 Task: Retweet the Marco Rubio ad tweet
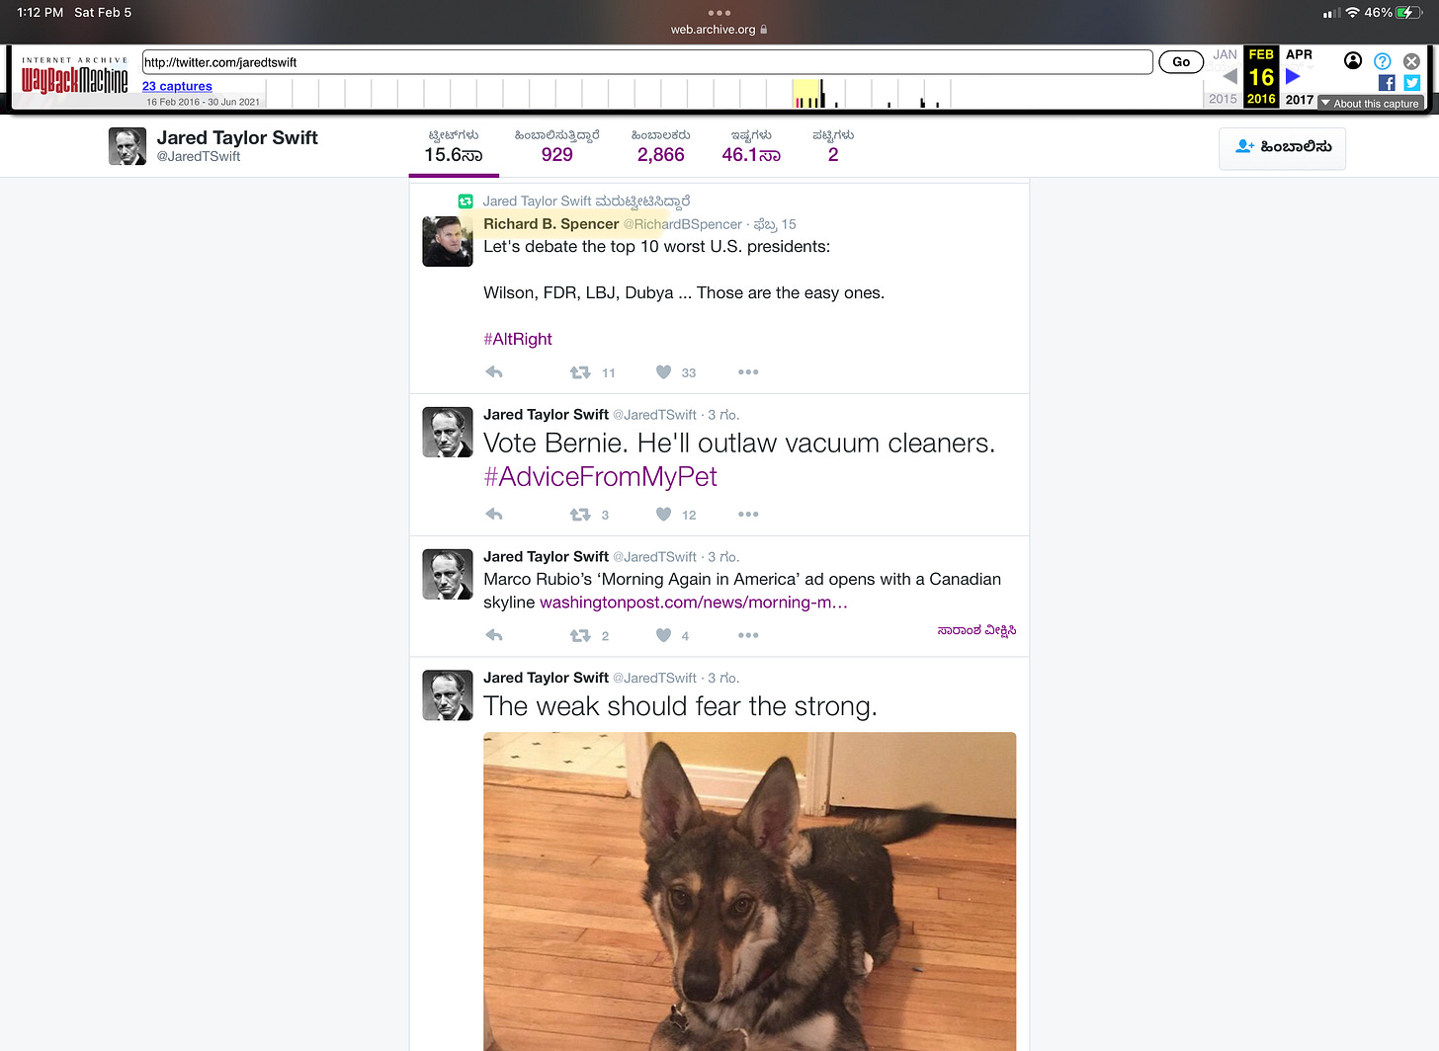(580, 635)
